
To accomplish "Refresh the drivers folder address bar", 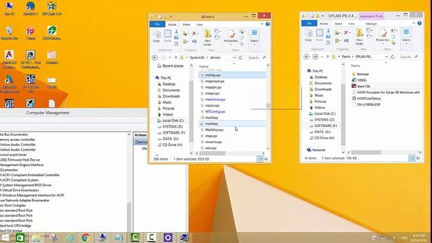I will click(x=240, y=57).
